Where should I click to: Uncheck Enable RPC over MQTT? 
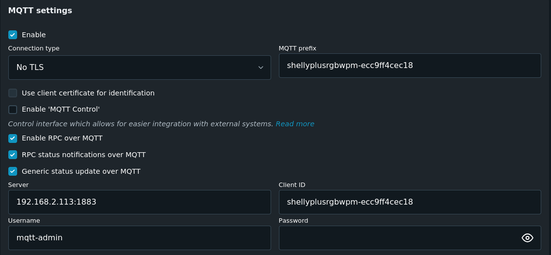pos(13,139)
